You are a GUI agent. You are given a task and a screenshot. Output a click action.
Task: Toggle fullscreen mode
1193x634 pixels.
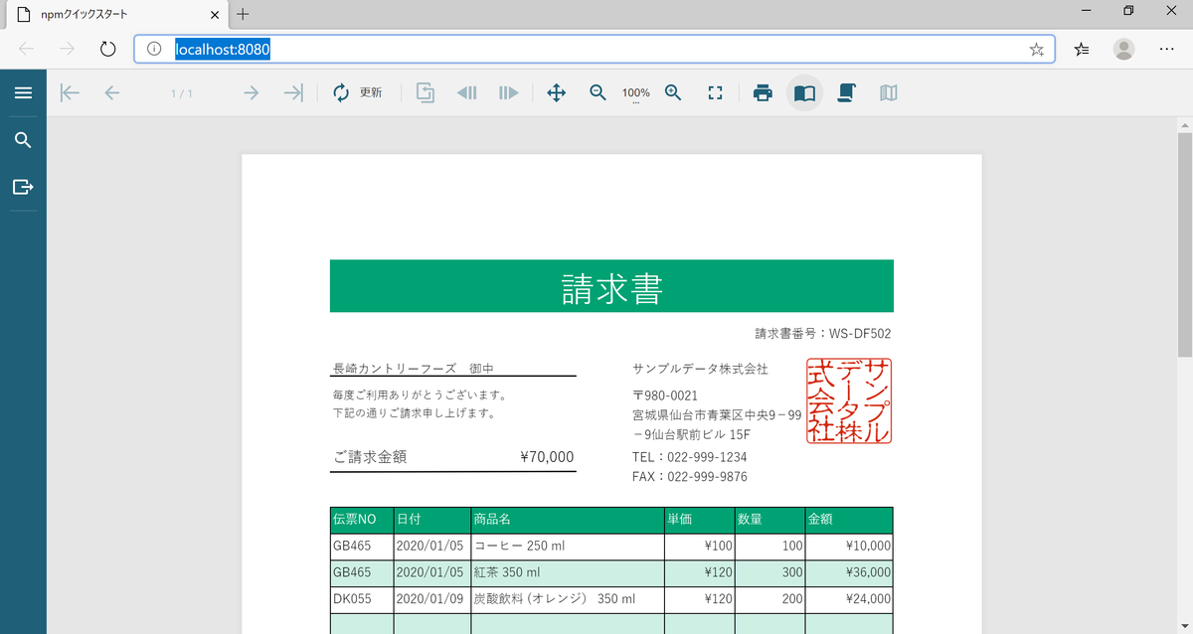715,92
